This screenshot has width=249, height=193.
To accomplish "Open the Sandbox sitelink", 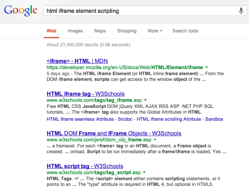I will coord(214,119).
